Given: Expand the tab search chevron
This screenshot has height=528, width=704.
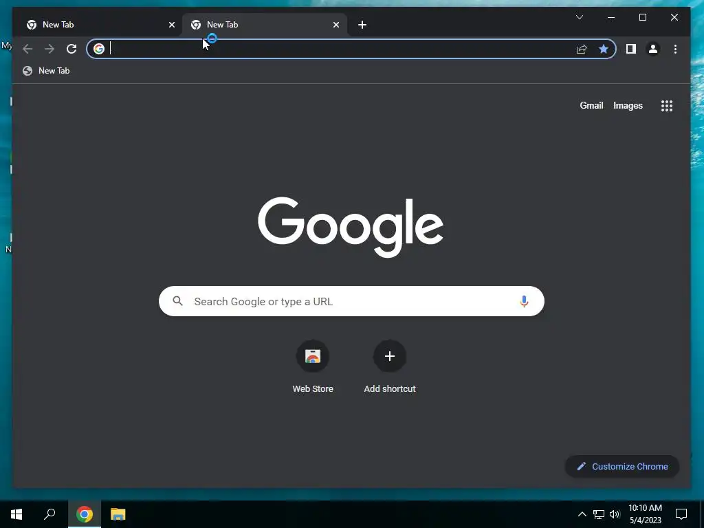Looking at the screenshot, I should pos(580,17).
